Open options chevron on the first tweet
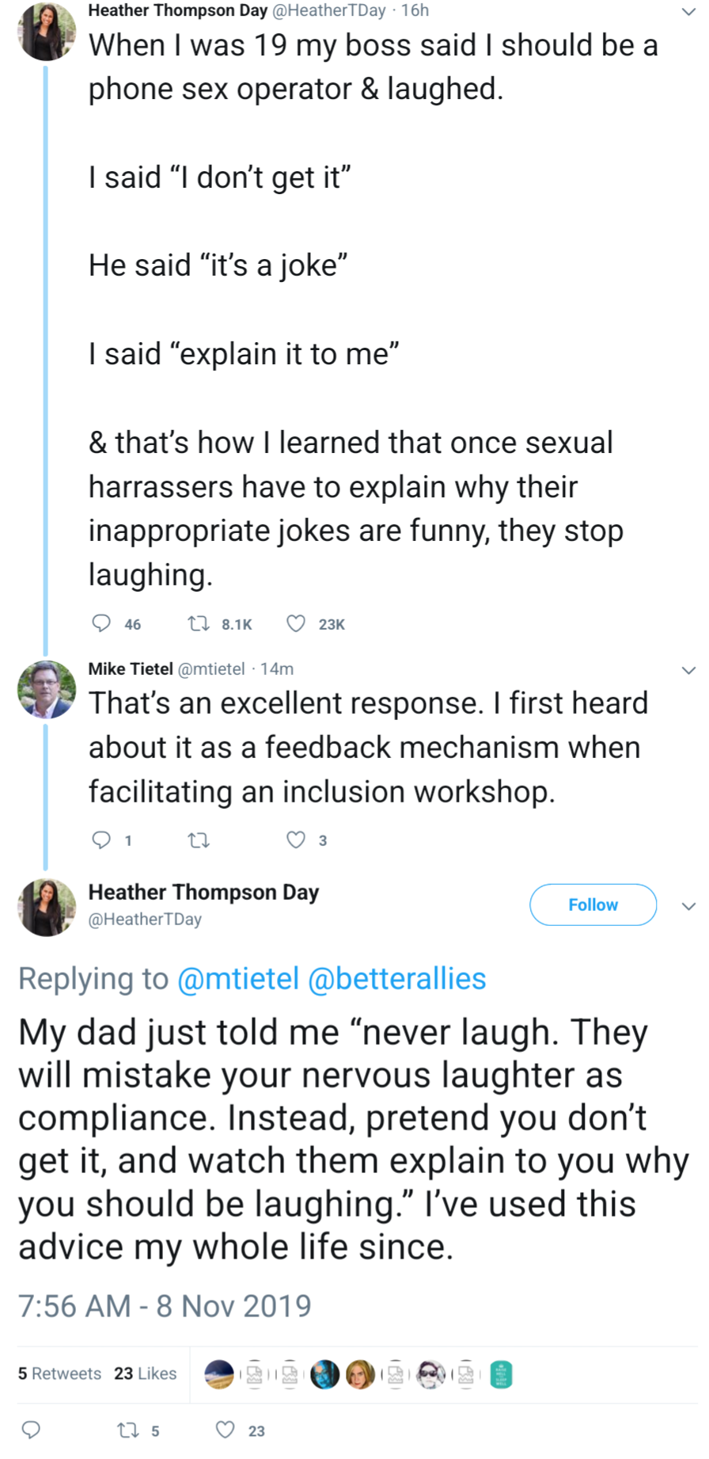Viewport: 709px width, 1459px height. click(x=688, y=12)
